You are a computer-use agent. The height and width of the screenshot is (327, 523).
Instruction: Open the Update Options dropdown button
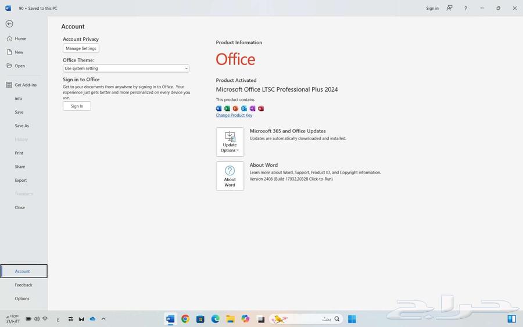click(230, 142)
